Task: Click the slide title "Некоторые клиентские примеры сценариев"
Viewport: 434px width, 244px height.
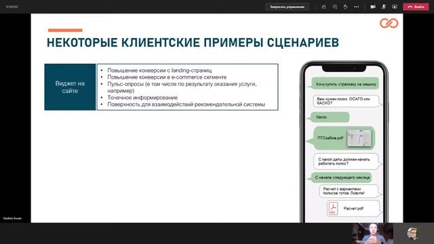Action: [193, 43]
